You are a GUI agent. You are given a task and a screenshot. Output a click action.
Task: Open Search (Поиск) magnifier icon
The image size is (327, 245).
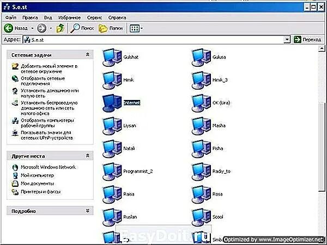coord(75,28)
